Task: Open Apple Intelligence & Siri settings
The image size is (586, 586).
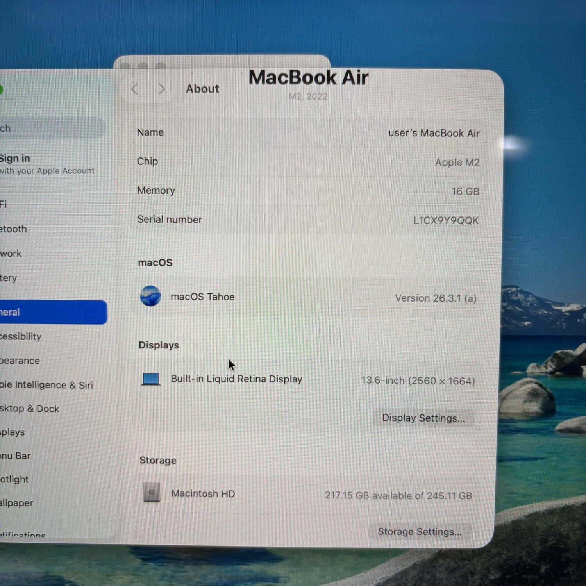Action: point(46,385)
